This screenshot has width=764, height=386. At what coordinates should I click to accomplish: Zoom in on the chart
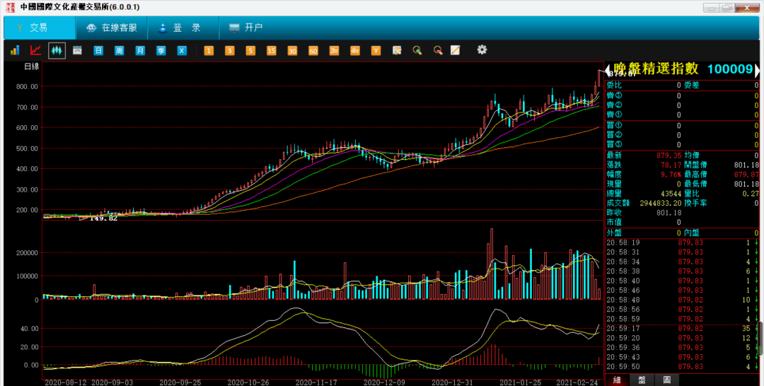[x=417, y=50]
